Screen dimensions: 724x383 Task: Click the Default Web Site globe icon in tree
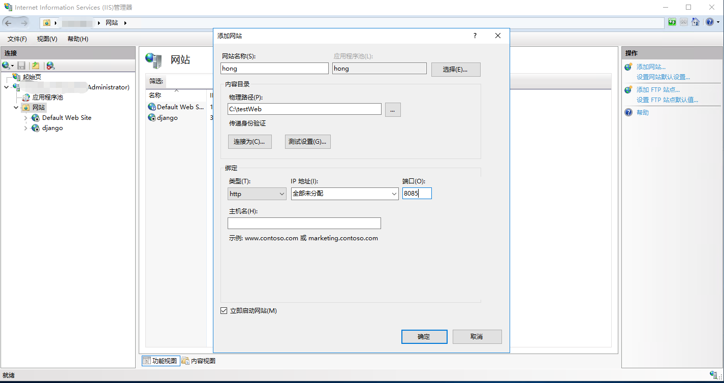click(x=36, y=118)
